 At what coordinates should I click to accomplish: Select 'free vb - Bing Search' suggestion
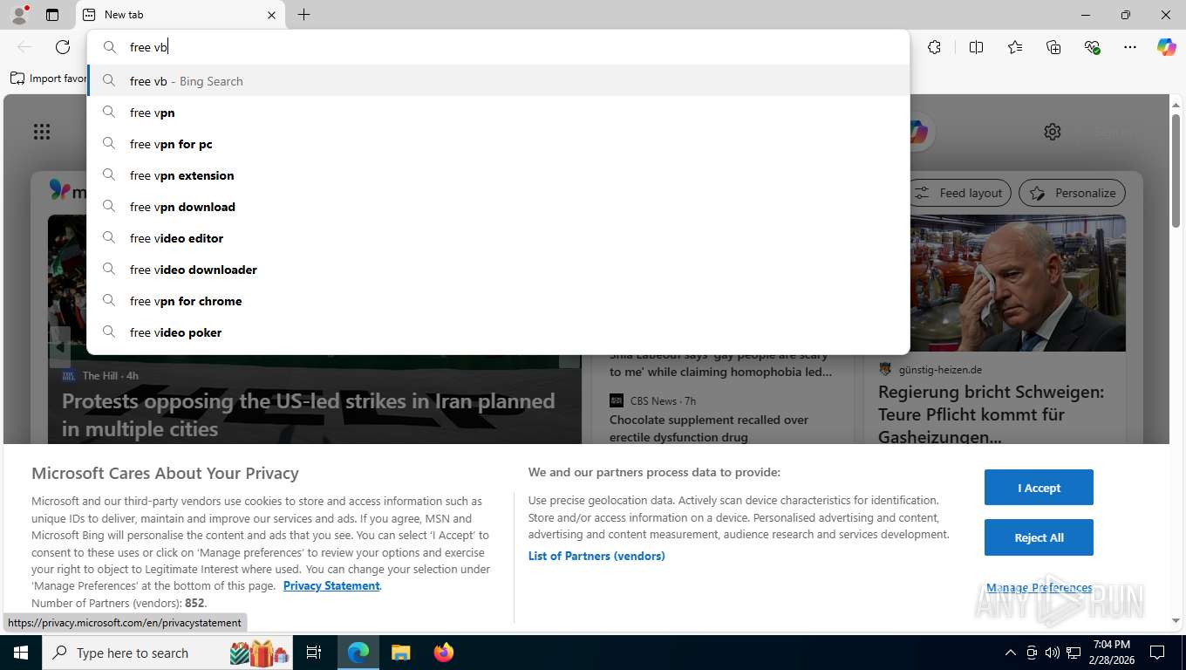pos(498,81)
